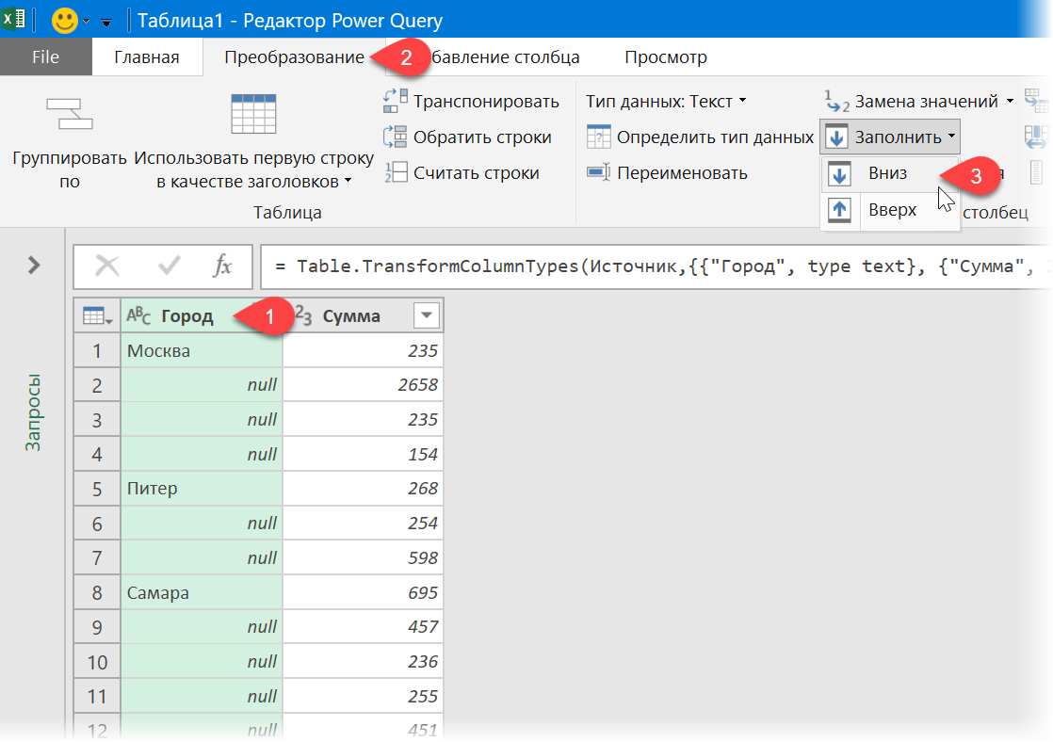Click the Сумма value 268
1053x742 pixels.
363,488
